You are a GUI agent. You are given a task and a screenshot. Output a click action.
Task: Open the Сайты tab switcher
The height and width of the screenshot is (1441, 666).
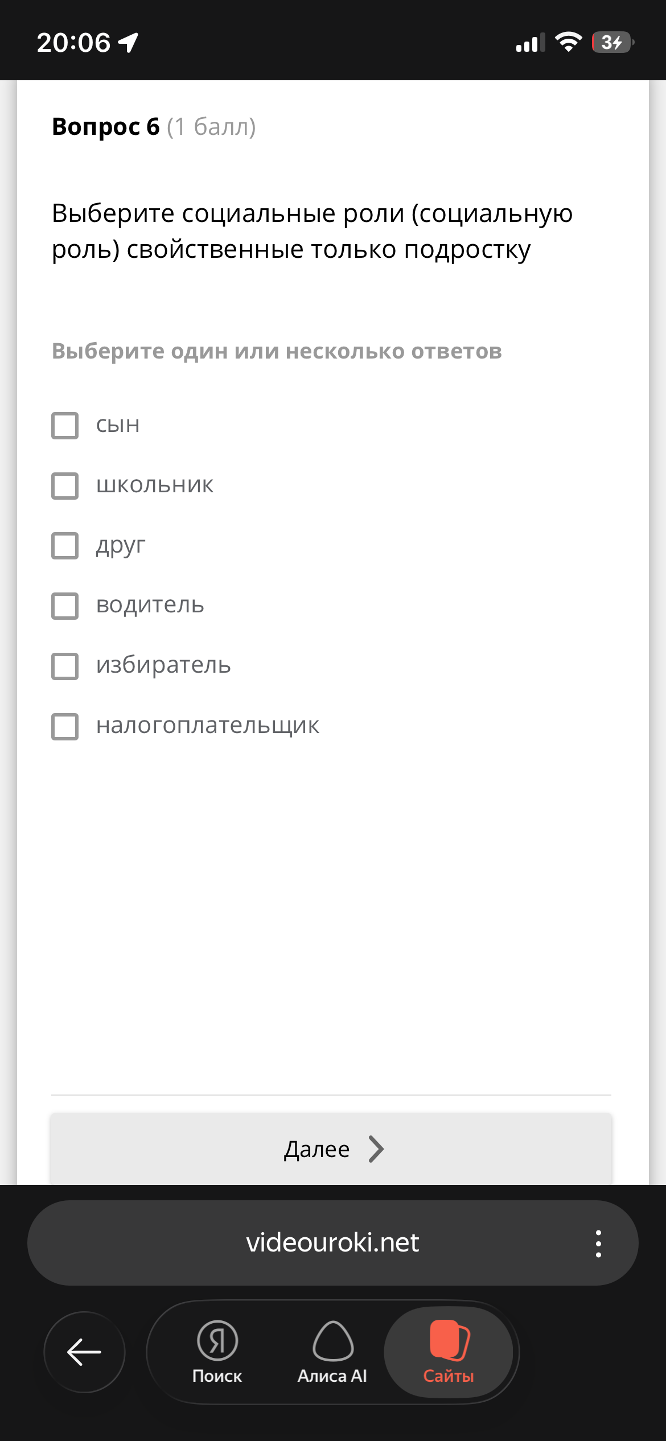coord(449,1352)
